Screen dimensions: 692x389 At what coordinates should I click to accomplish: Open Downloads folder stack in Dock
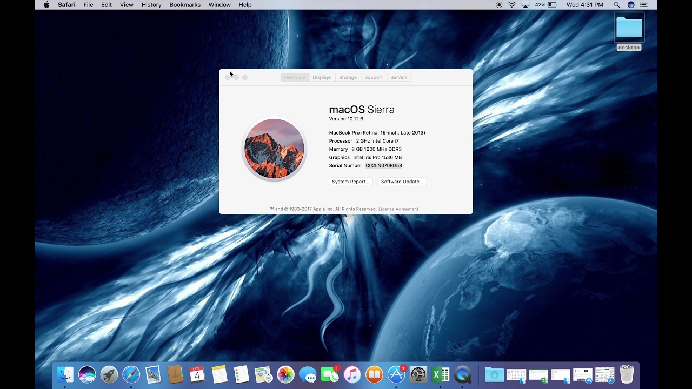494,374
